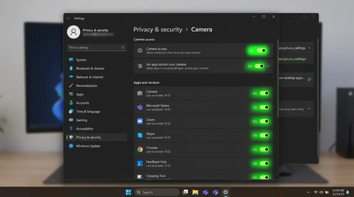Click the Windows Start button
354x197 pixels.
[129, 192]
